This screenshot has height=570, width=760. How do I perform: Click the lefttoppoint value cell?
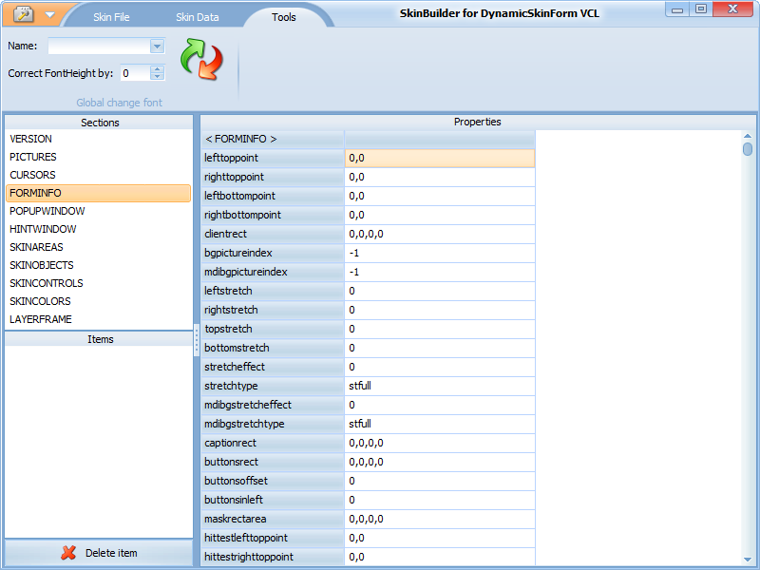(x=440, y=158)
